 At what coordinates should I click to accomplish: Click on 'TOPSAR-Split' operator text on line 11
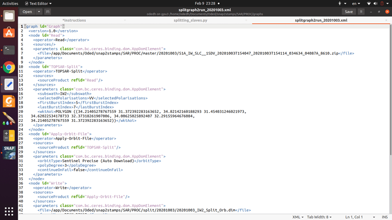(x=69, y=71)
